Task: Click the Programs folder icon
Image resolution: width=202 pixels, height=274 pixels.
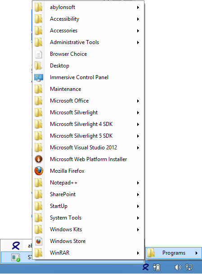Action: 151,253
